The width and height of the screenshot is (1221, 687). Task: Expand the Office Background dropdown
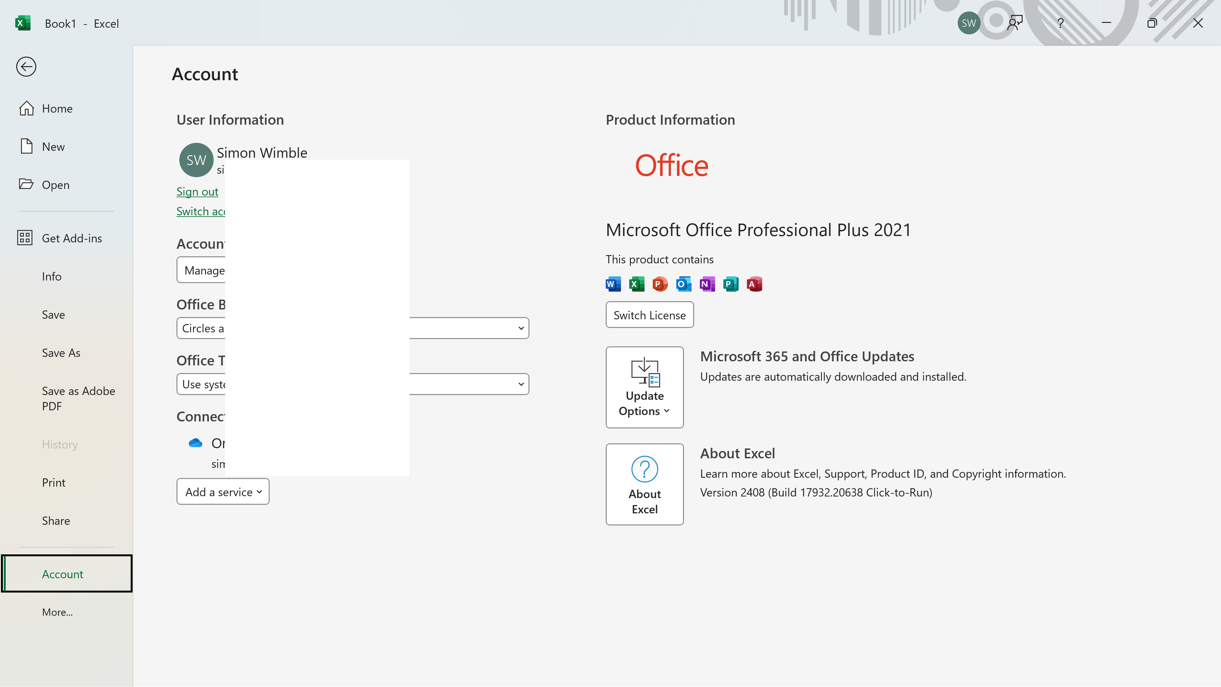pos(521,328)
